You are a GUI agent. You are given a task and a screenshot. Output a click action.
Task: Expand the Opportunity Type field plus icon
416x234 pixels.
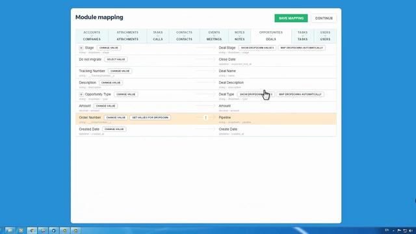81,94
